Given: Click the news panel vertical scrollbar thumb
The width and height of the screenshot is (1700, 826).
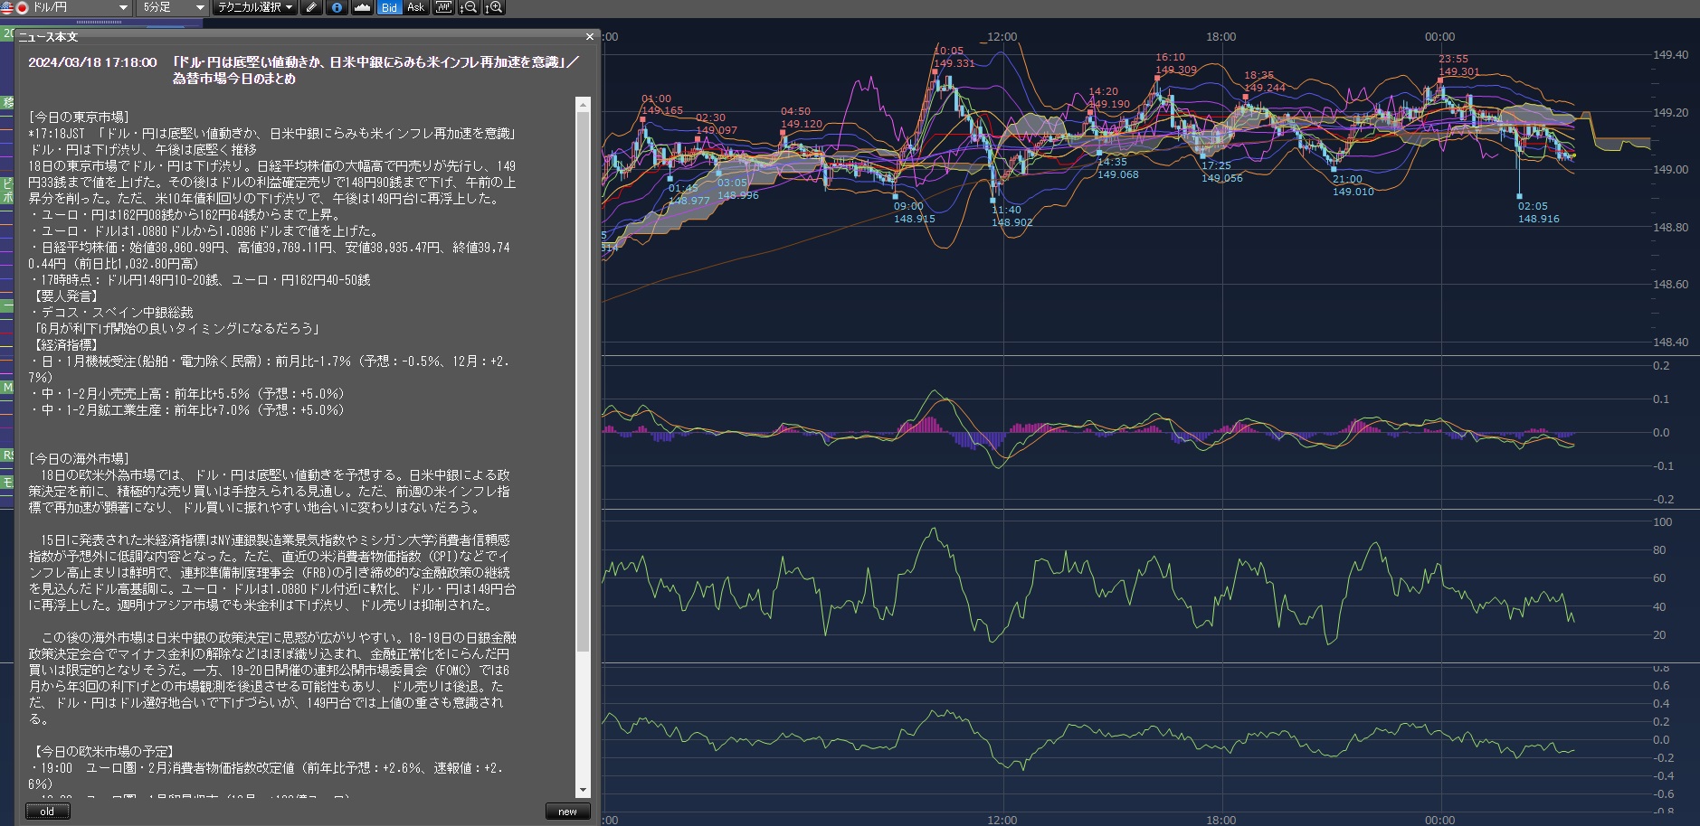Looking at the screenshot, I should point(583,380).
